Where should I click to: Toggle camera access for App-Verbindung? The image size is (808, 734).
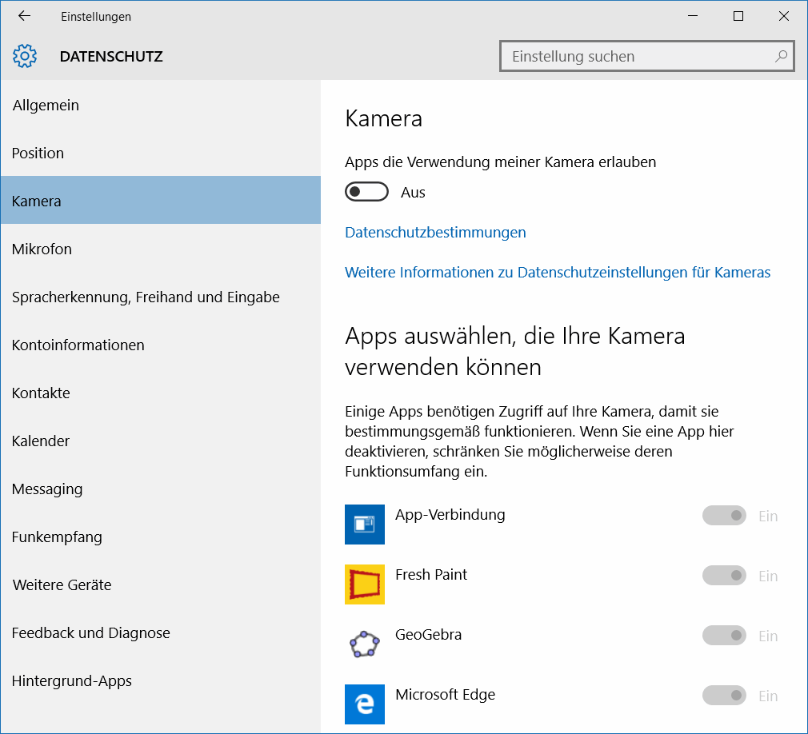pyautogui.click(x=724, y=516)
